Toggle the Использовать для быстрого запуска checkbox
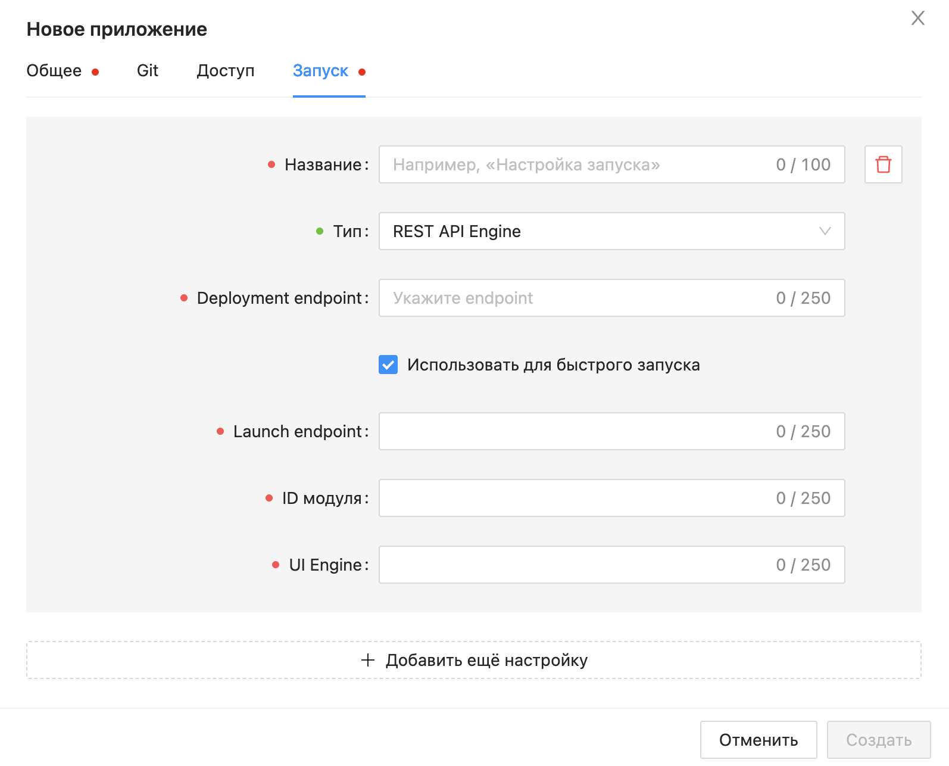949x766 pixels. coord(388,365)
